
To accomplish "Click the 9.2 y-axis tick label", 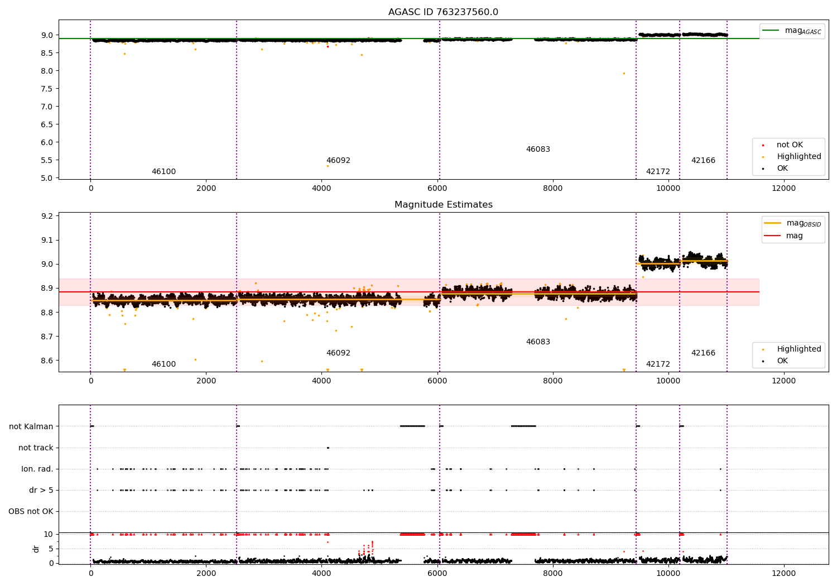I will (47, 216).
